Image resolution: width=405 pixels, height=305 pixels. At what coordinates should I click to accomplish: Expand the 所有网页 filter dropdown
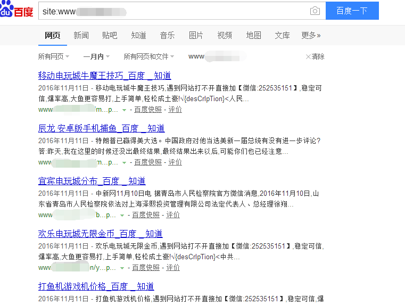pyautogui.click(x=54, y=56)
